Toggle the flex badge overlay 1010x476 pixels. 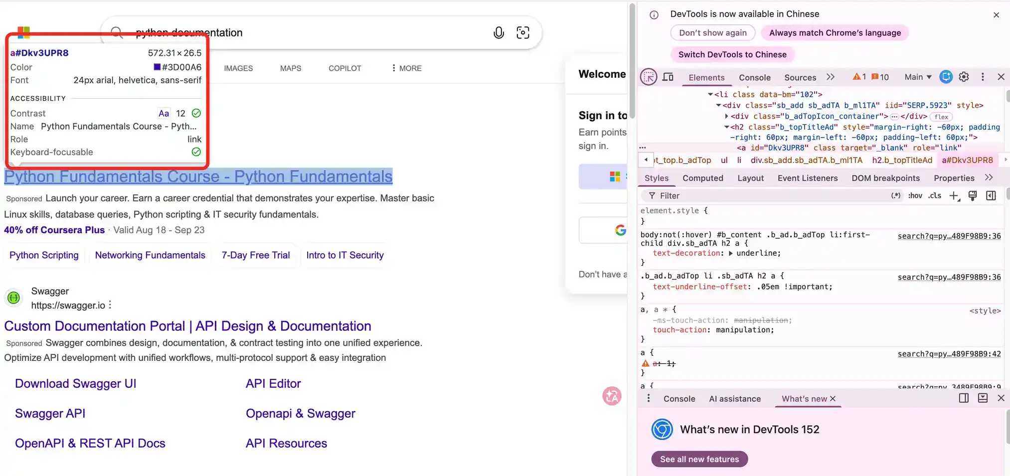pyautogui.click(x=941, y=117)
